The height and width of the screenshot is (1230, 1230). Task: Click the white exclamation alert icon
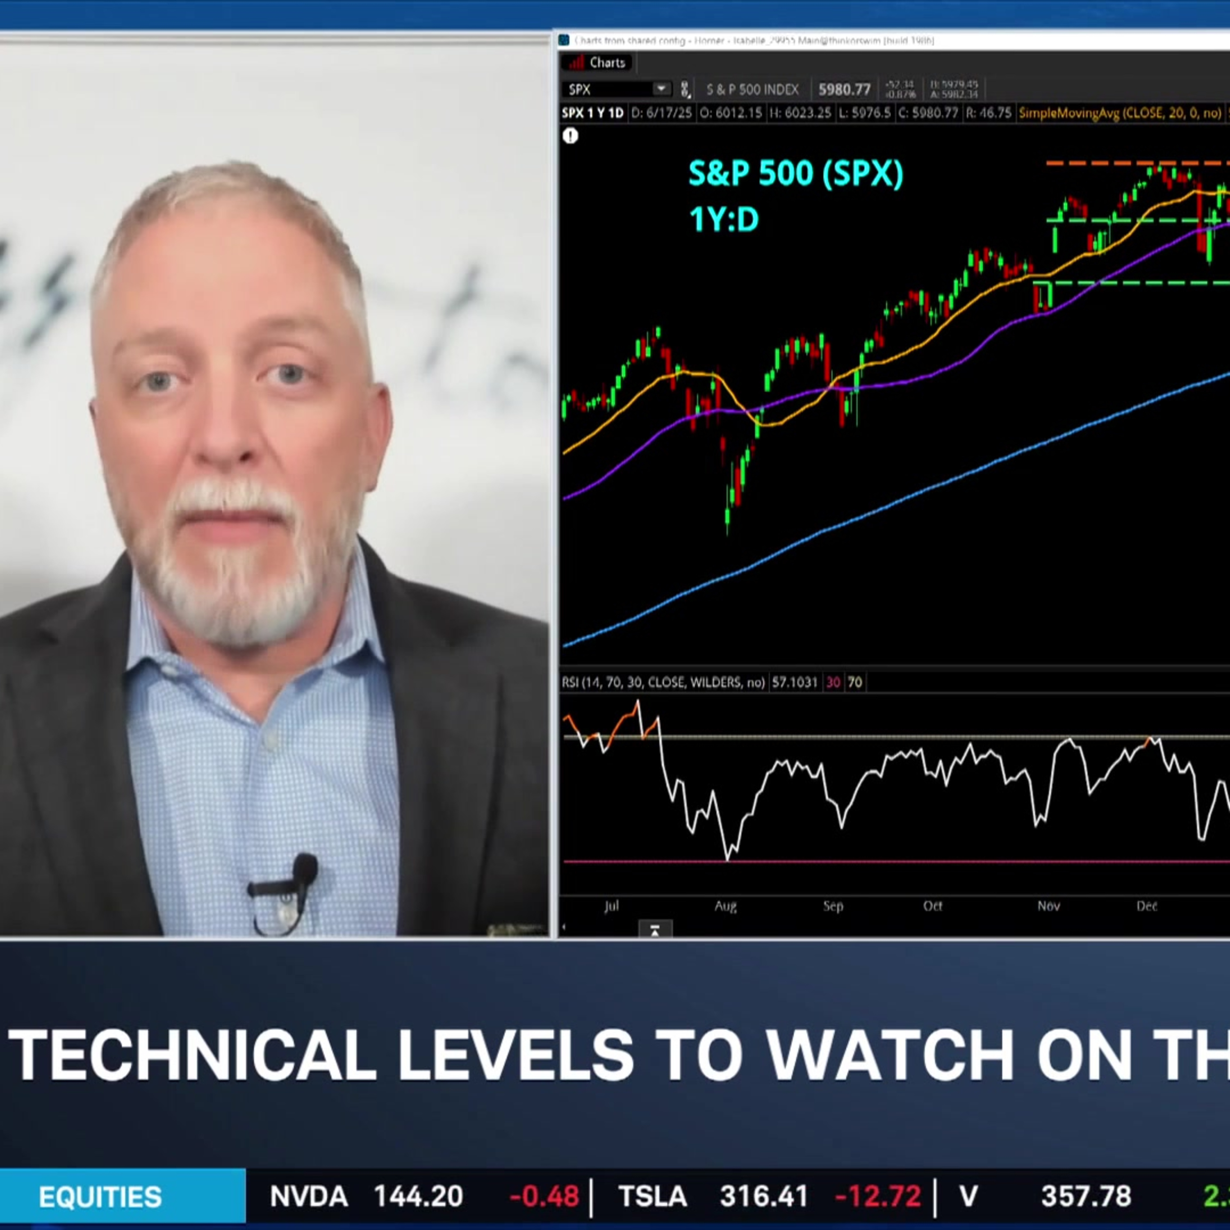point(570,136)
